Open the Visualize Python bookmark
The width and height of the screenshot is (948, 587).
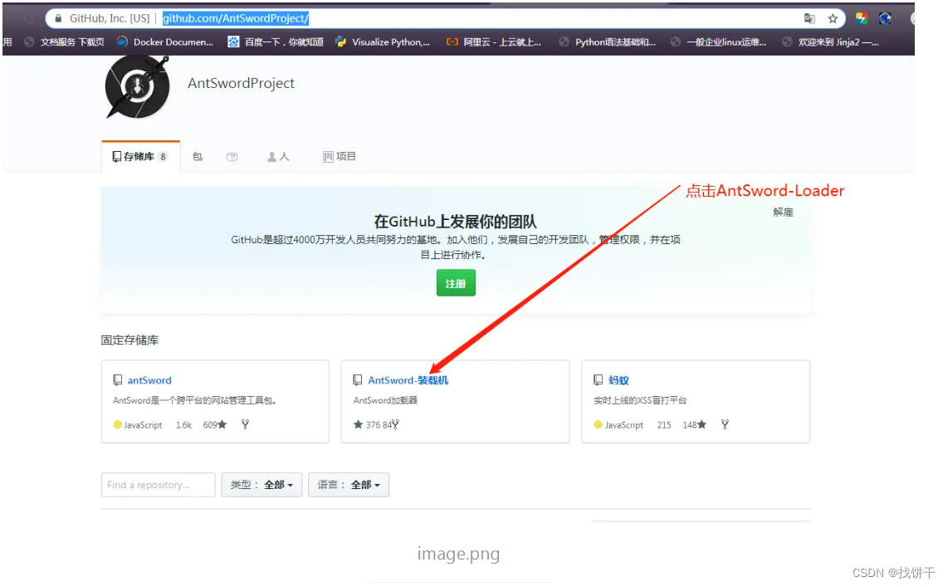pos(383,42)
